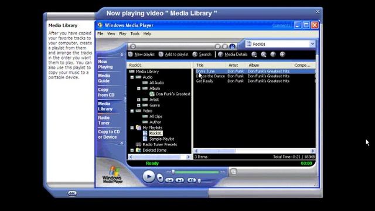This screenshot has height=211, width=375.
Task: Click the last round icon in the toolbar
Action: point(282,55)
